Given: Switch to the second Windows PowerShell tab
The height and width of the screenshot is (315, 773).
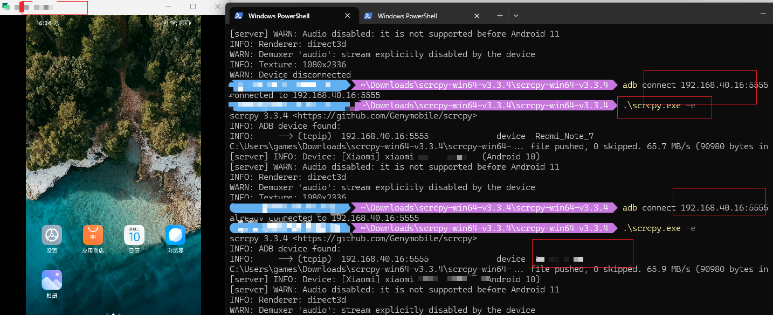Looking at the screenshot, I should pyautogui.click(x=407, y=16).
